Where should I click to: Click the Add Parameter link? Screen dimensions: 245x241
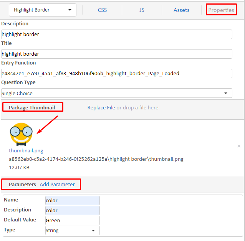tap(57, 185)
